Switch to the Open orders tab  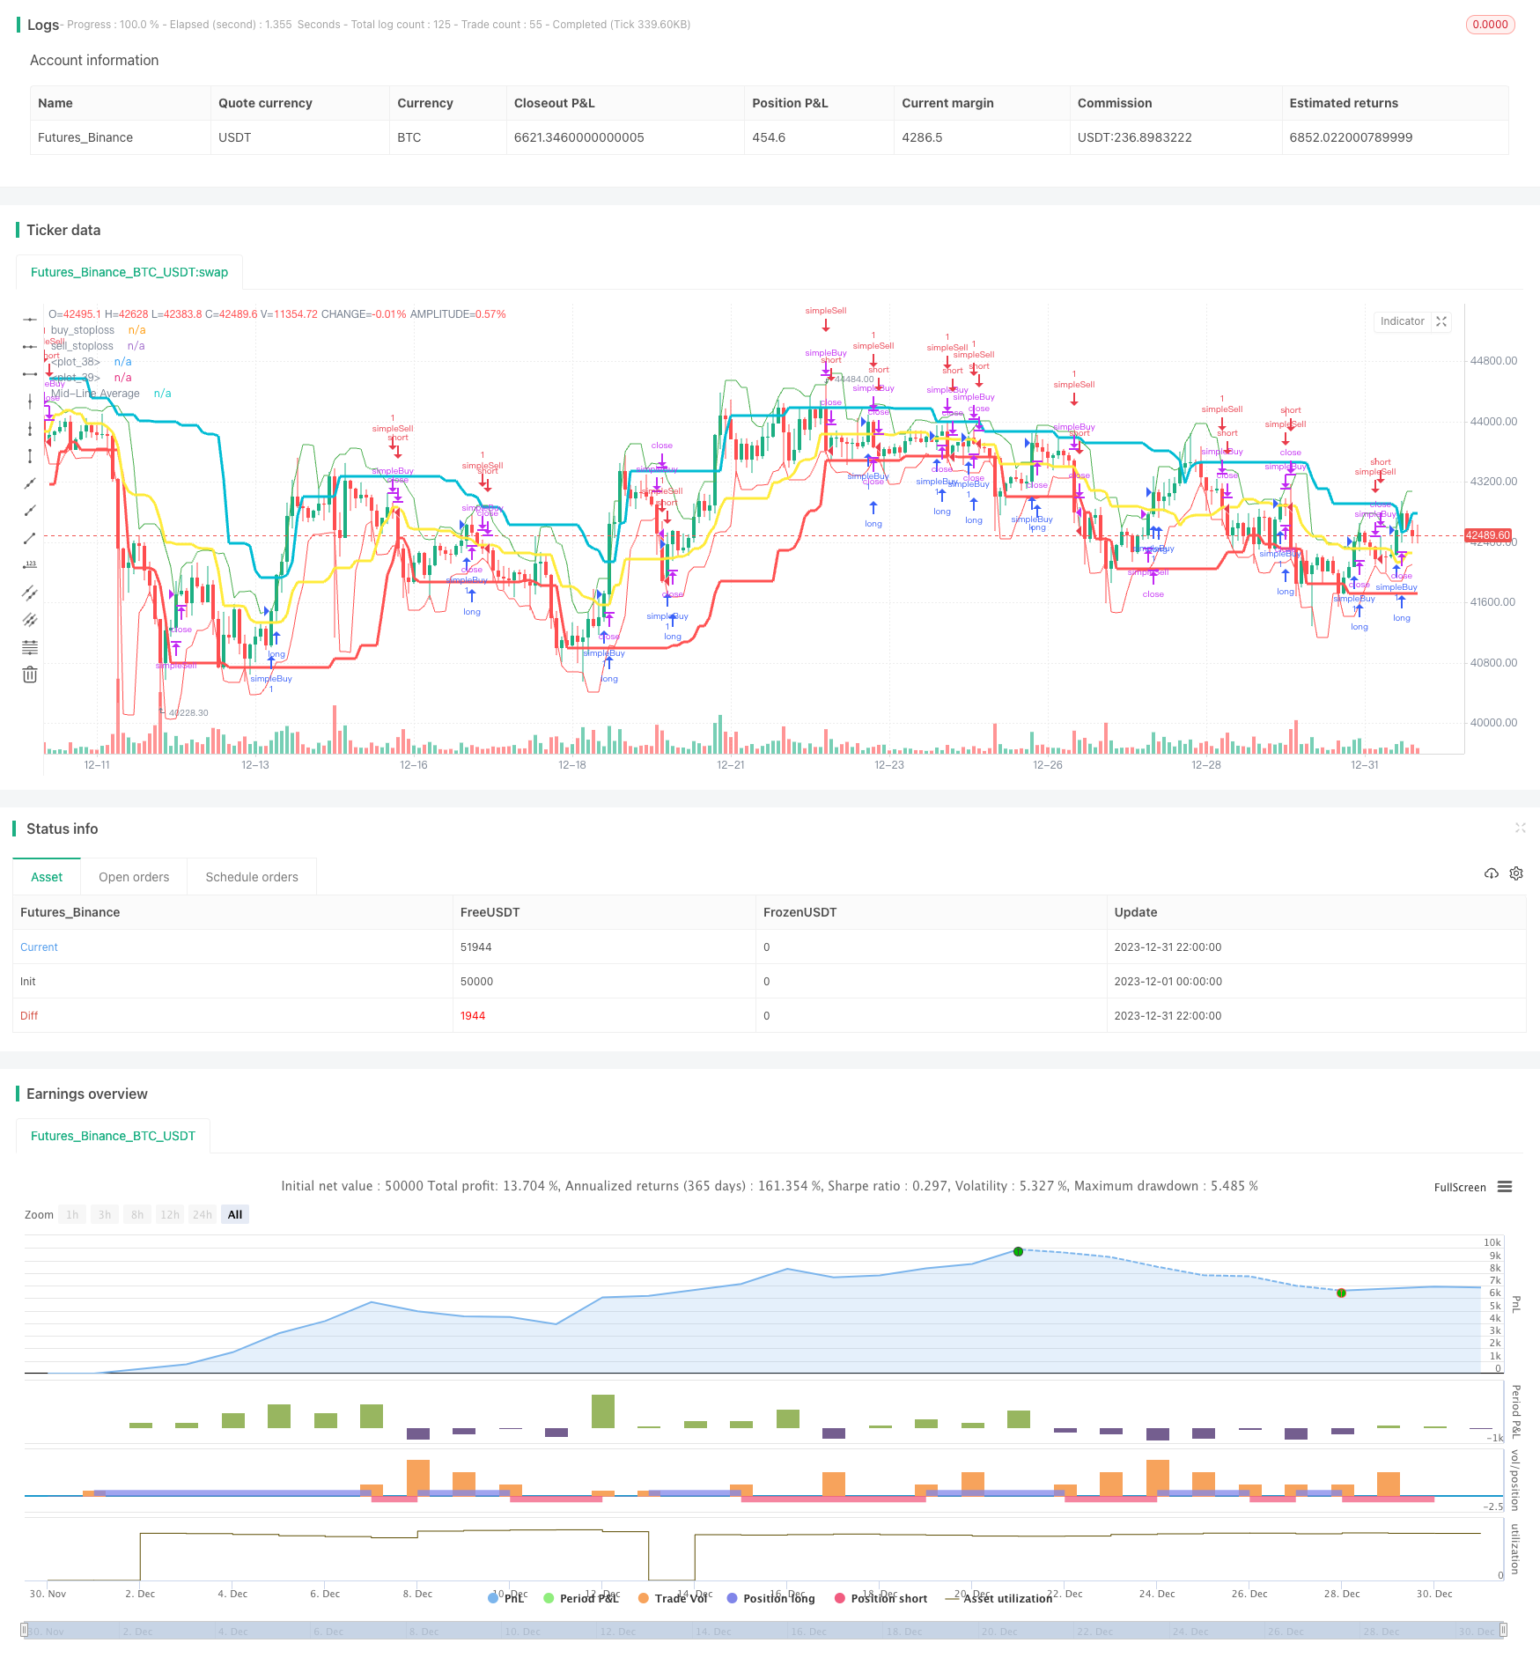(134, 877)
